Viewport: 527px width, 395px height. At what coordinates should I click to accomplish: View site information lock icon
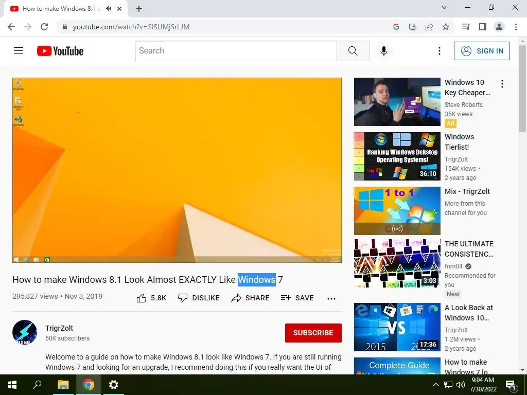[65, 27]
